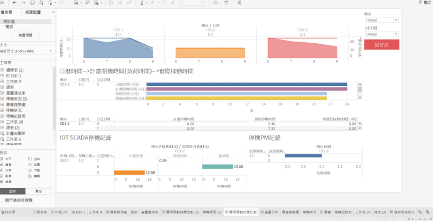433x221 pixels.
Task: Click the red 回首頁 button
Action: click(x=382, y=45)
